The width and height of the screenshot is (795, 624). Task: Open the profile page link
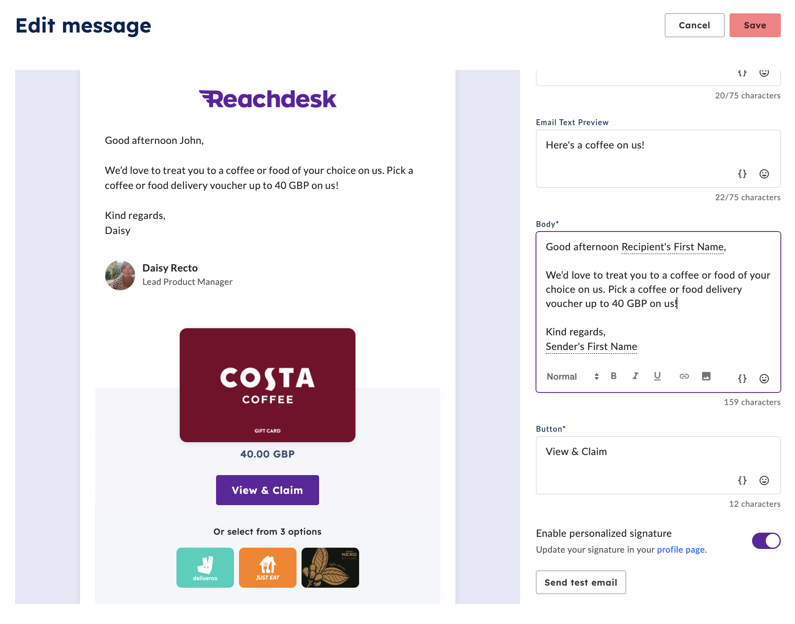(680, 550)
